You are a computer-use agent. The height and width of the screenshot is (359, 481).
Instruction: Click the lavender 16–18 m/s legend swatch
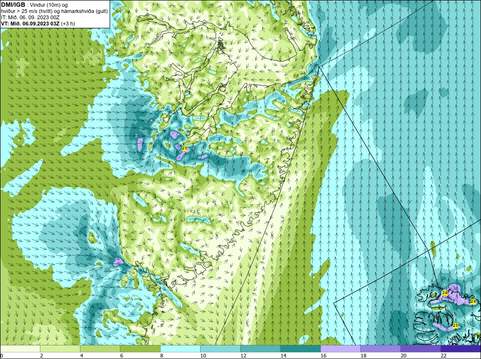click(341, 348)
